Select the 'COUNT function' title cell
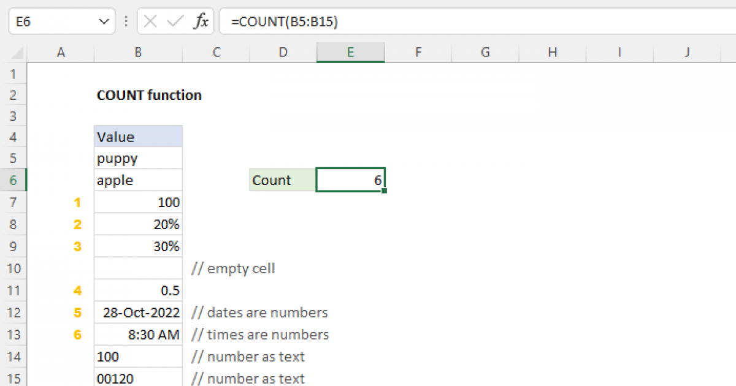The image size is (736, 386). tap(148, 95)
